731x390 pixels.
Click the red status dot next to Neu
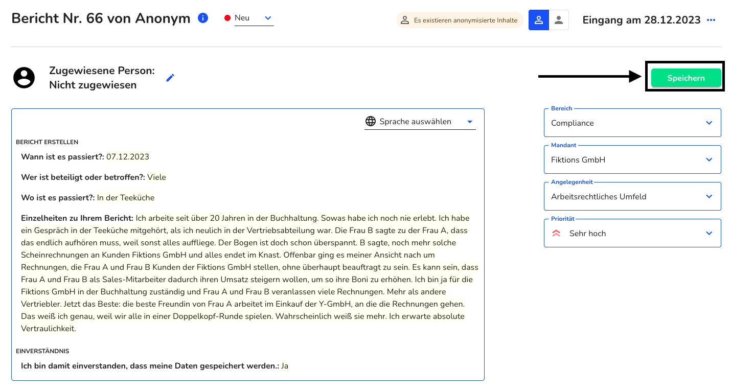pyautogui.click(x=227, y=18)
